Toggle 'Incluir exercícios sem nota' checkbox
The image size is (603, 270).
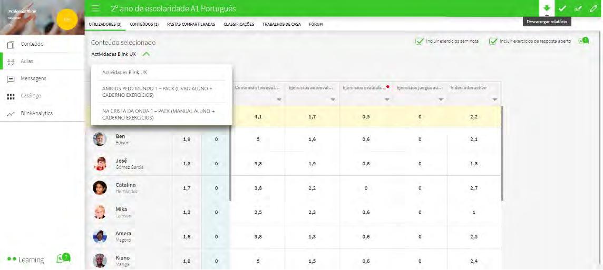[x=419, y=41]
